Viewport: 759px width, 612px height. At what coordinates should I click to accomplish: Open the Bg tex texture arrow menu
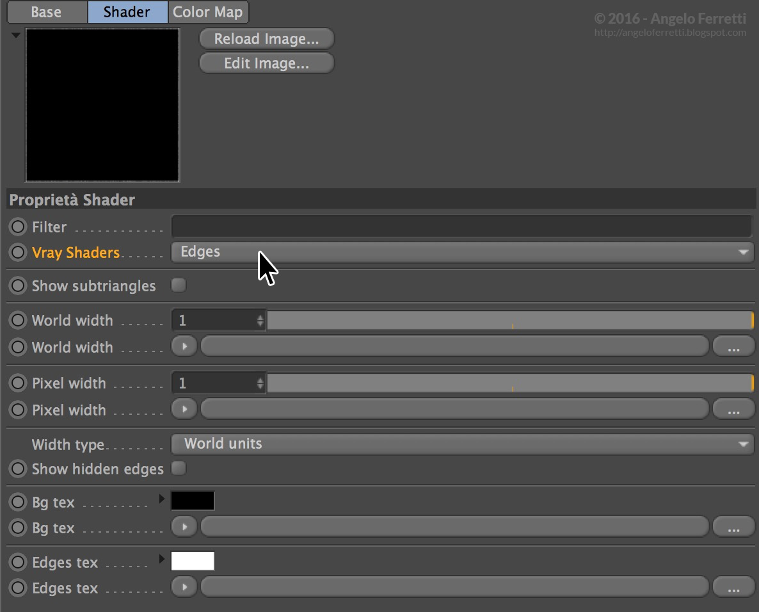tap(184, 527)
